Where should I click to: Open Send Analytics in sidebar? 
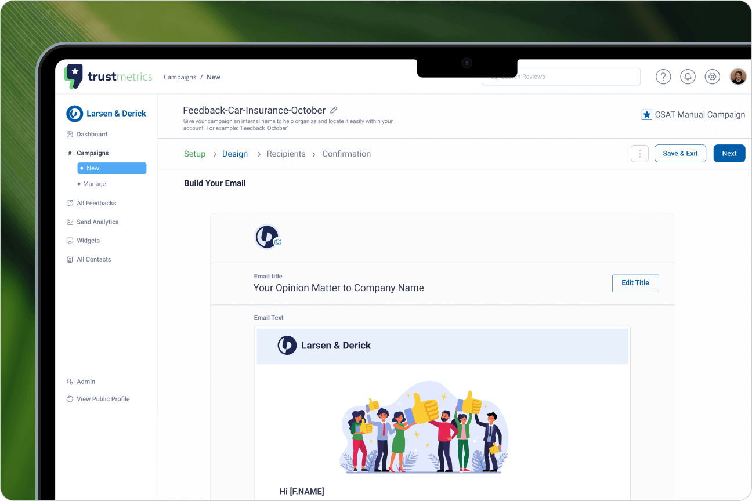point(97,222)
